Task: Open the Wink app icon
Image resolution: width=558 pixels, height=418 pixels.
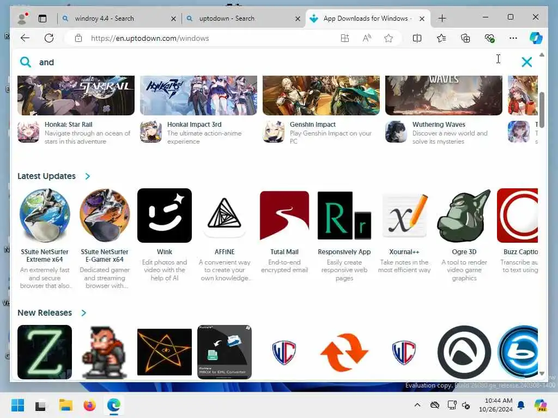Action: [x=165, y=216]
